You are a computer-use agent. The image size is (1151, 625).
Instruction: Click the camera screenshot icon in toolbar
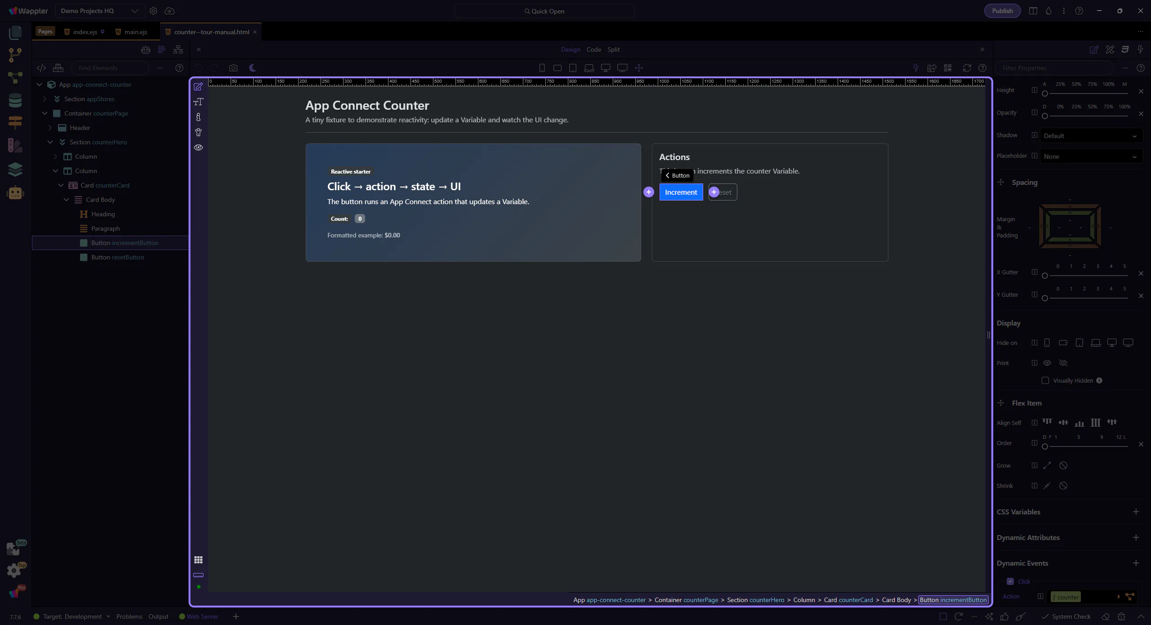[x=233, y=68]
